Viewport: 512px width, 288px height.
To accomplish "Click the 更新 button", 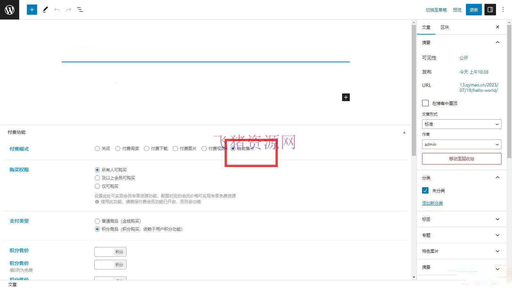I will 474,9.
